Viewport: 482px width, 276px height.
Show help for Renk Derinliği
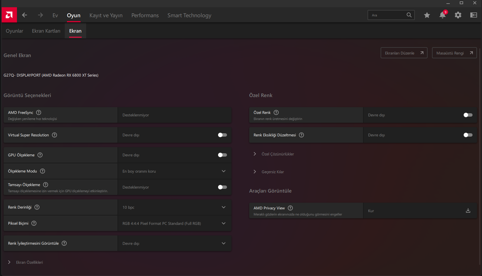pyautogui.click(x=37, y=207)
